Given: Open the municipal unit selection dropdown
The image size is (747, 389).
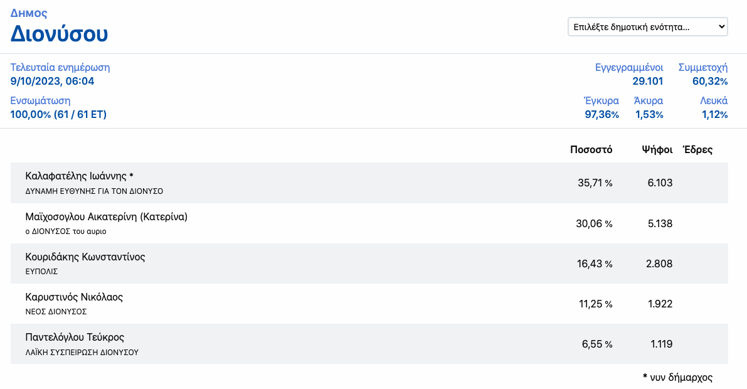Looking at the screenshot, I should pos(647,27).
